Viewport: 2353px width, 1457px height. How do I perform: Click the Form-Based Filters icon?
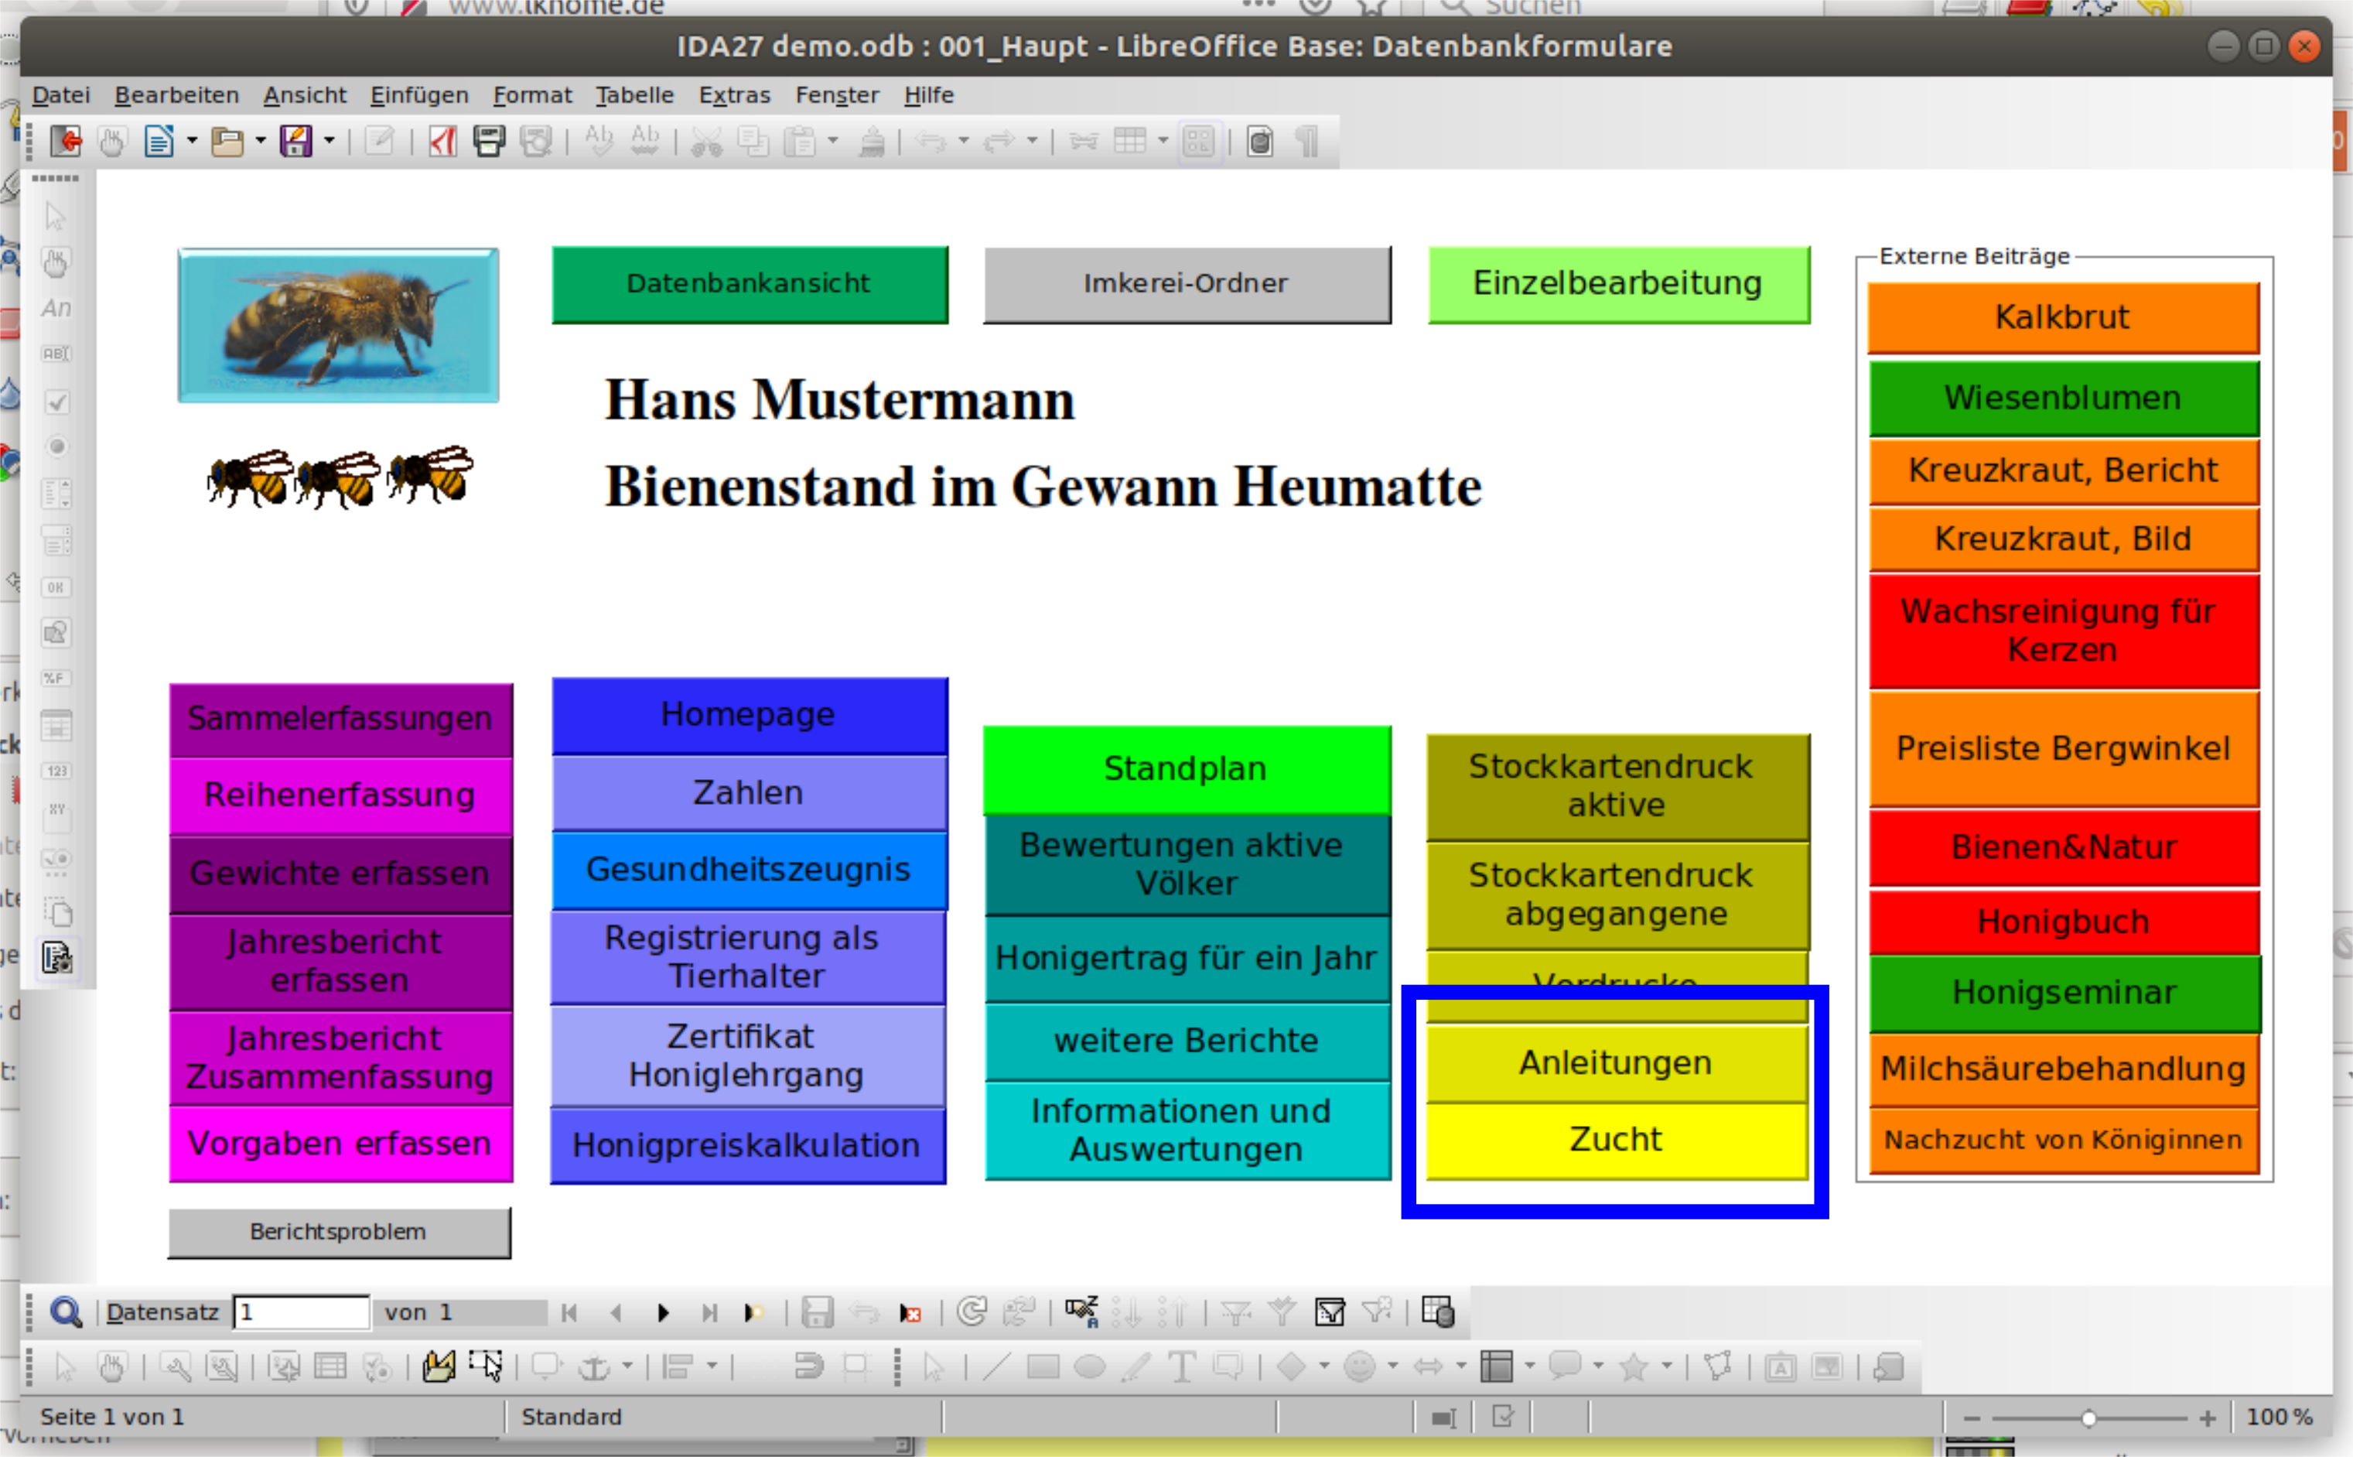[x=1330, y=1312]
